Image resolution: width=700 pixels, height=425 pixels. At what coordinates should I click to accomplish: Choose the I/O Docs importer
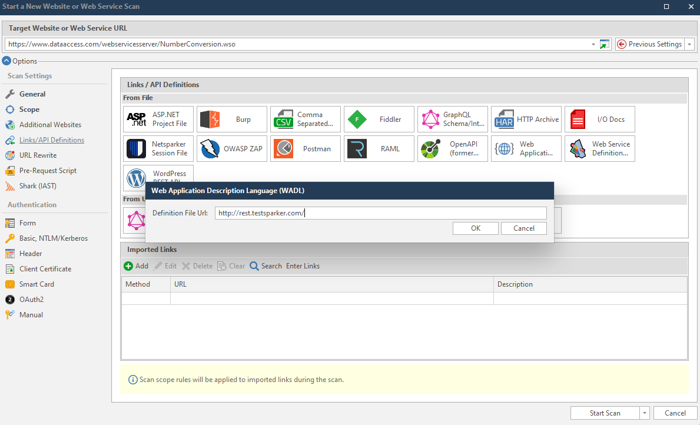(x=599, y=119)
